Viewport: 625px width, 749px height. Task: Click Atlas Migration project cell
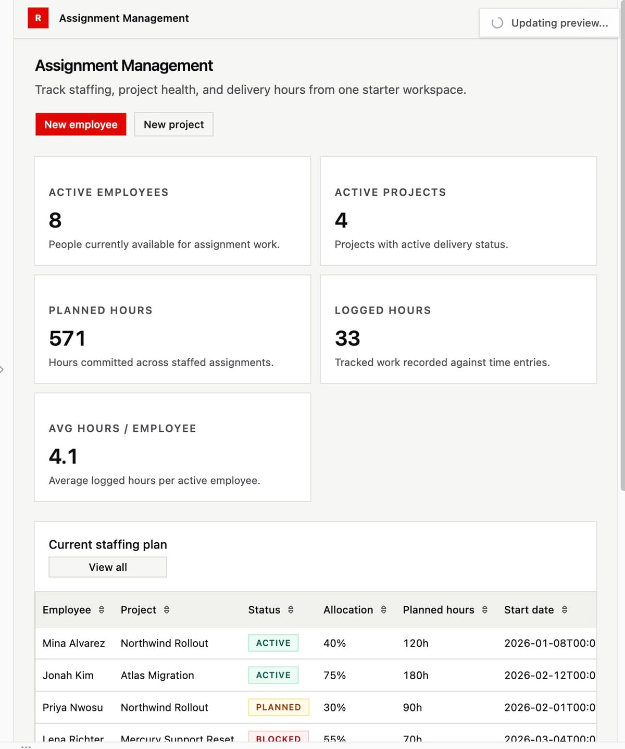tap(157, 676)
